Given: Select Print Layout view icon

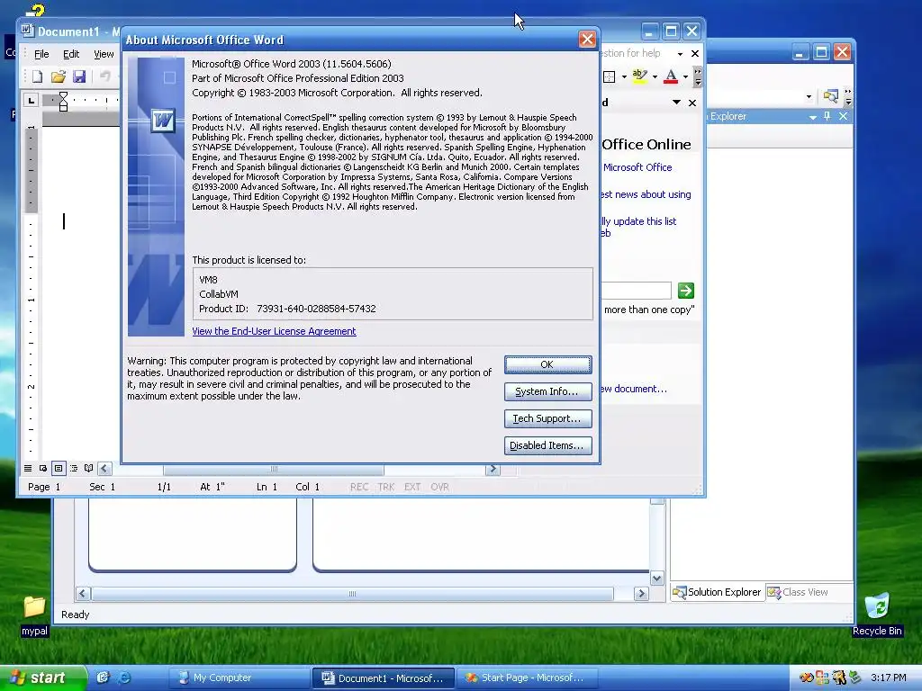Looking at the screenshot, I should (x=59, y=468).
